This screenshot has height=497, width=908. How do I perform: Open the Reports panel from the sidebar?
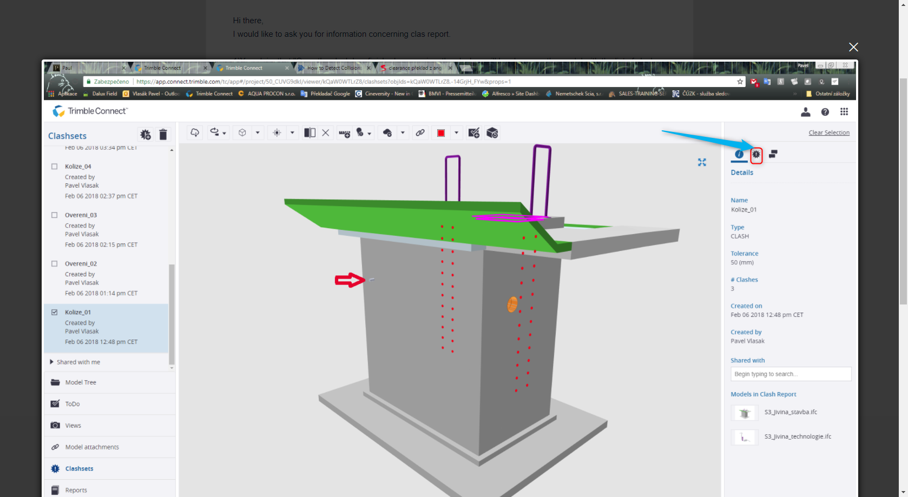(76, 489)
